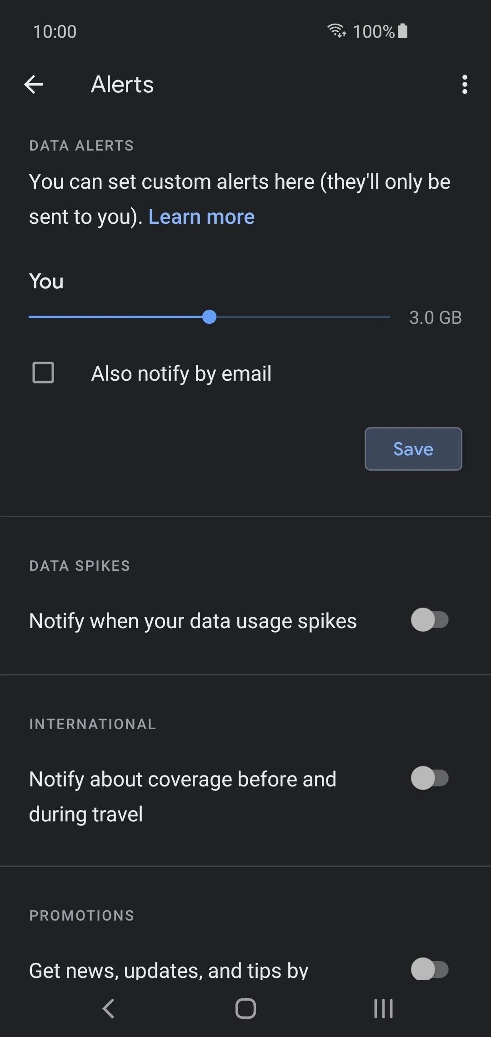This screenshot has width=491, height=1037.
Task: Tap the Notify when data usage spikes text
Action: tap(193, 621)
